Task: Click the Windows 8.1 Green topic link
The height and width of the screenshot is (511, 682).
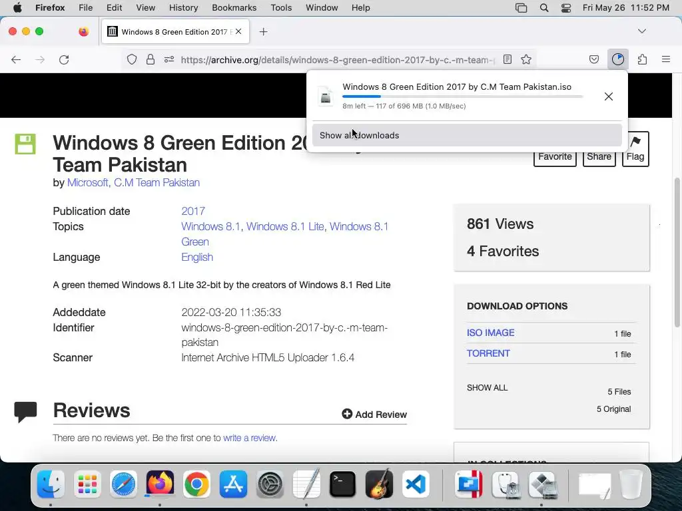Action: (x=284, y=234)
